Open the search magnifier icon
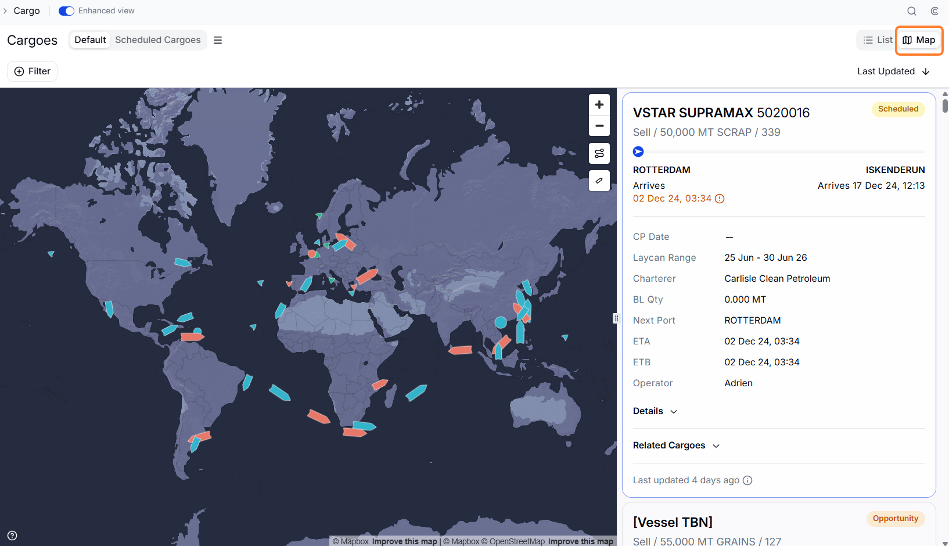This screenshot has height=546, width=949. [x=912, y=11]
